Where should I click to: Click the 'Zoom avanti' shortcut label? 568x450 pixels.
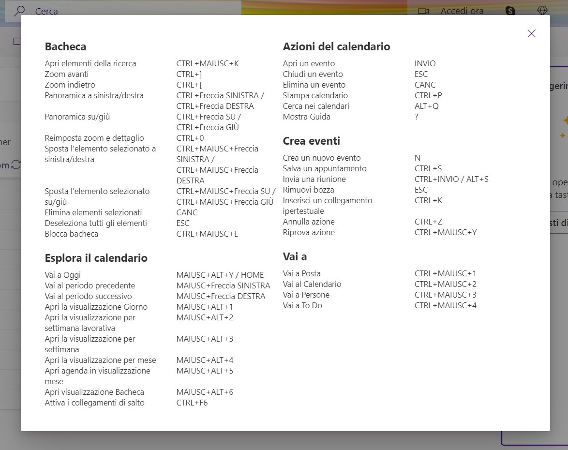click(x=67, y=74)
